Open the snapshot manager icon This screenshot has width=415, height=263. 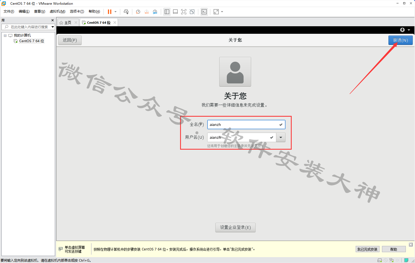point(155,12)
